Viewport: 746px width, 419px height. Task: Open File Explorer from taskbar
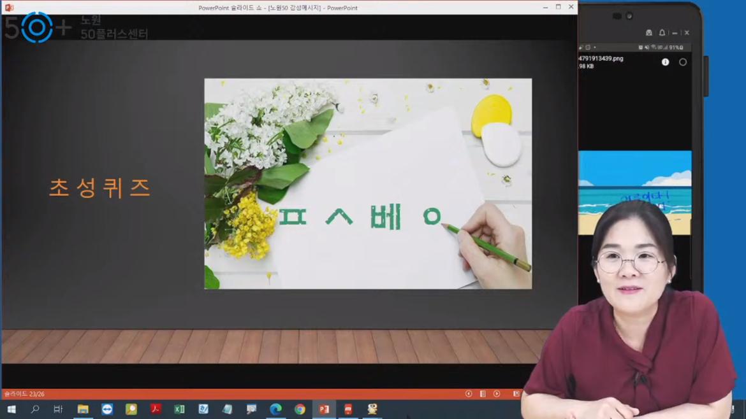(x=83, y=409)
